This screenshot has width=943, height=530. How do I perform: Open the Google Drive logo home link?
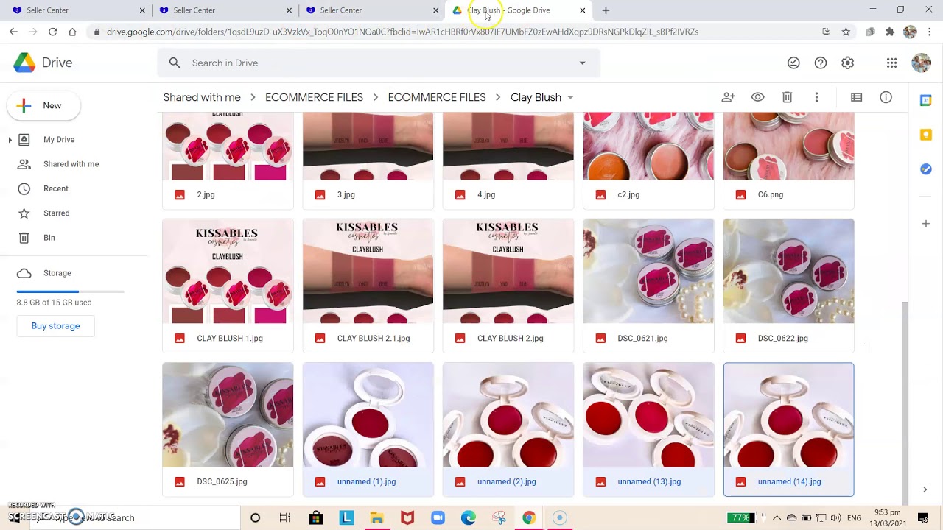coord(43,63)
